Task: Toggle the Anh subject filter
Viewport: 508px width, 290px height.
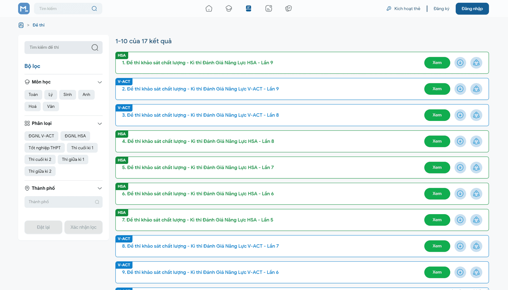Action: coord(86,95)
